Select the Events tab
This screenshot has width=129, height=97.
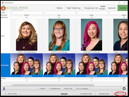coord(123,8)
